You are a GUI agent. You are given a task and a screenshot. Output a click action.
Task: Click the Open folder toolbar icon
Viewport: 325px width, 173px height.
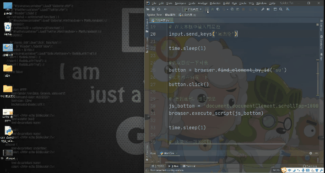click(x=148, y=9)
